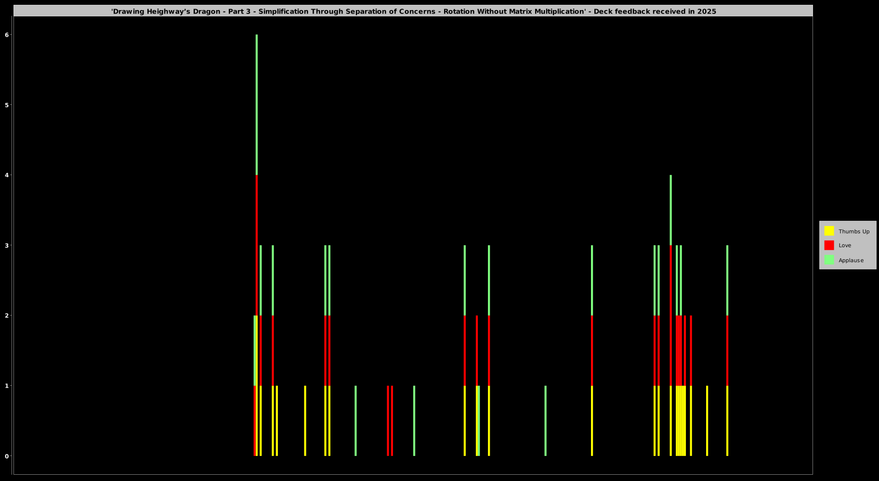Click the y-axis label 6
Screen dimensions: 879x481
tap(7, 35)
